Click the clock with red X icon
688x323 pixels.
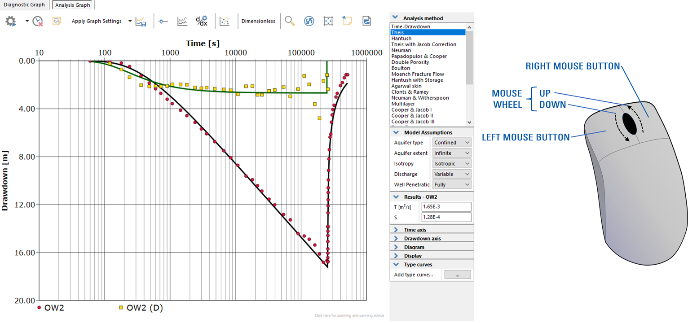tap(38, 21)
